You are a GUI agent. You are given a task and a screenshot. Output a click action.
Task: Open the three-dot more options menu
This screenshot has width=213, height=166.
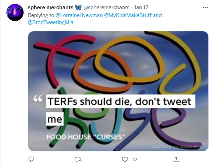point(205,7)
